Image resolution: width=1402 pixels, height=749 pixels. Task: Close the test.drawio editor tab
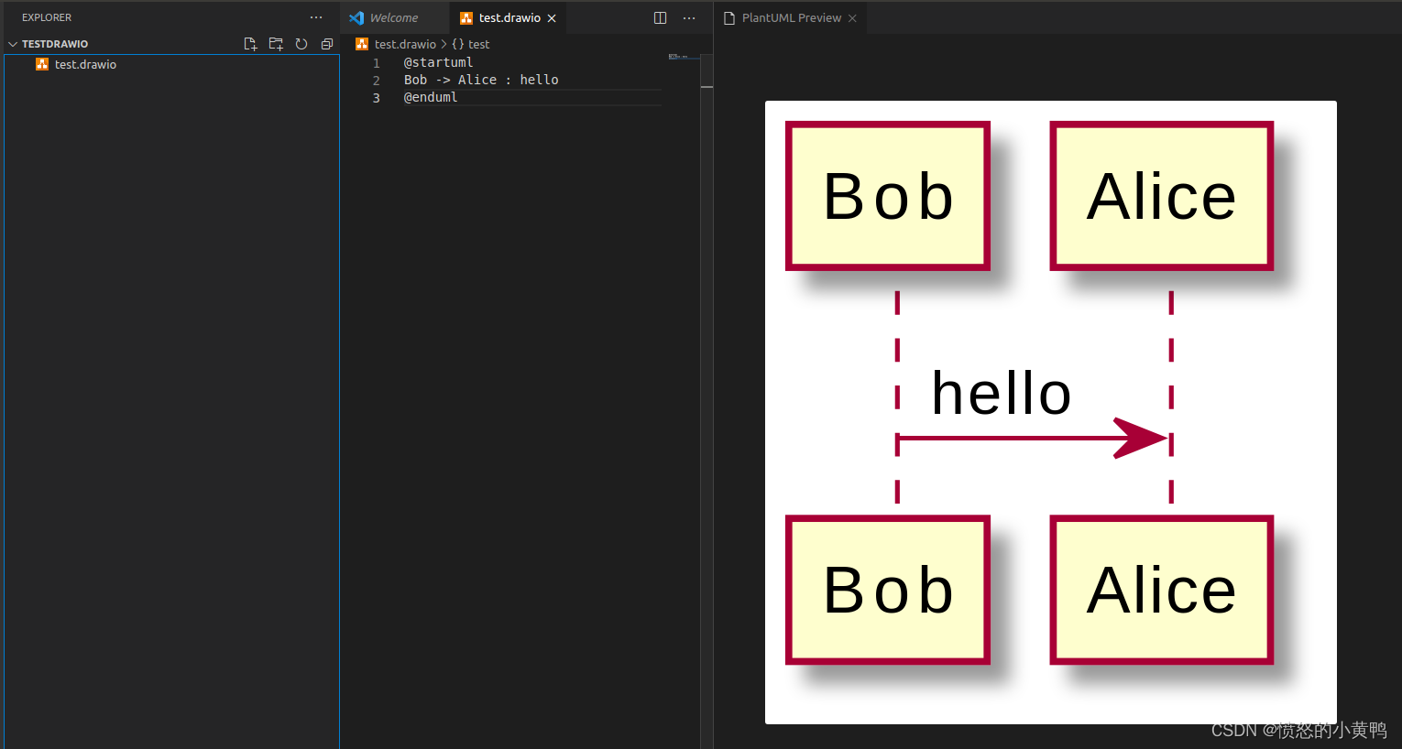551,16
